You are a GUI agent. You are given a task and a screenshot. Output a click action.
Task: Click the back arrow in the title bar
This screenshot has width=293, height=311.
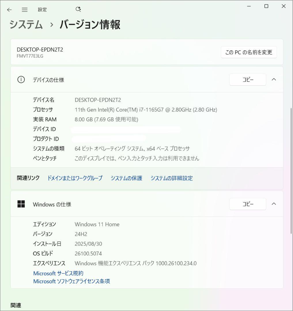(9, 10)
